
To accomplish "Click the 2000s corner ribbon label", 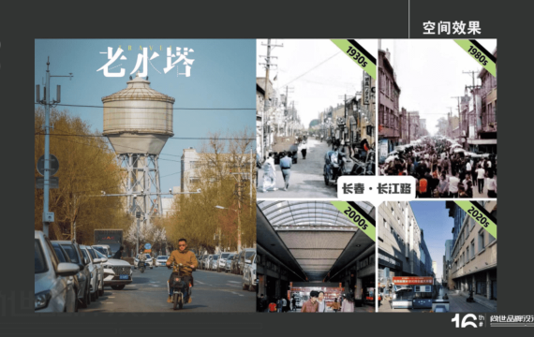I will (x=357, y=218).
